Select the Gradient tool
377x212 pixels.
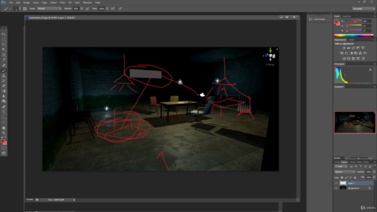[x=4, y=91]
